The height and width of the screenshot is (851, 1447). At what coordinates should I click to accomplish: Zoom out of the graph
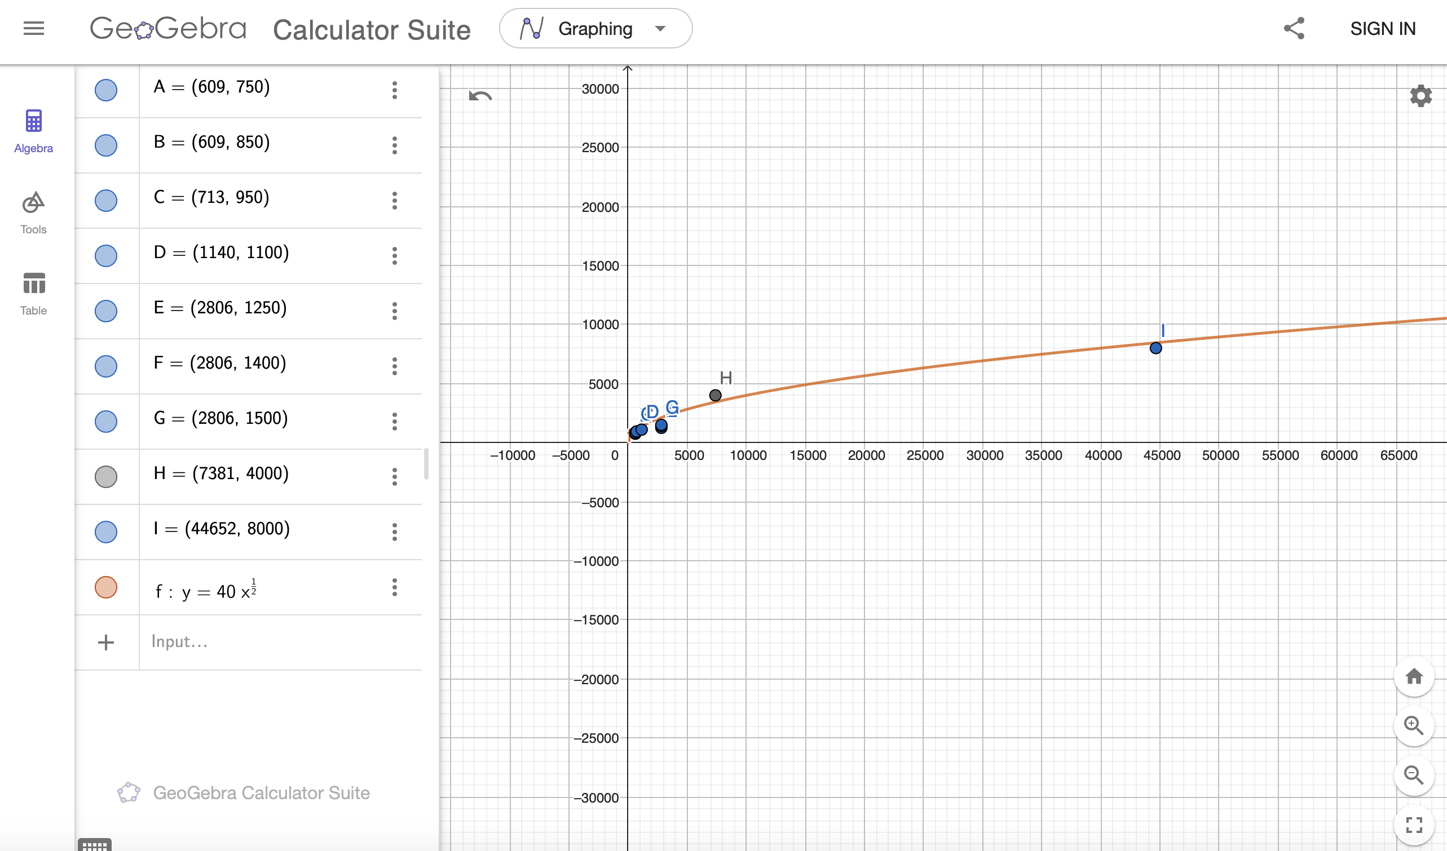pos(1414,775)
